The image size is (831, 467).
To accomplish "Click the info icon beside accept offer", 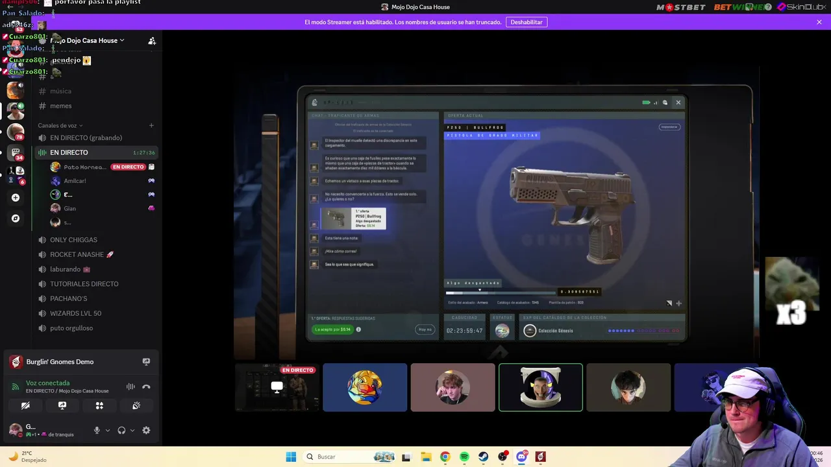I will [x=358, y=329].
